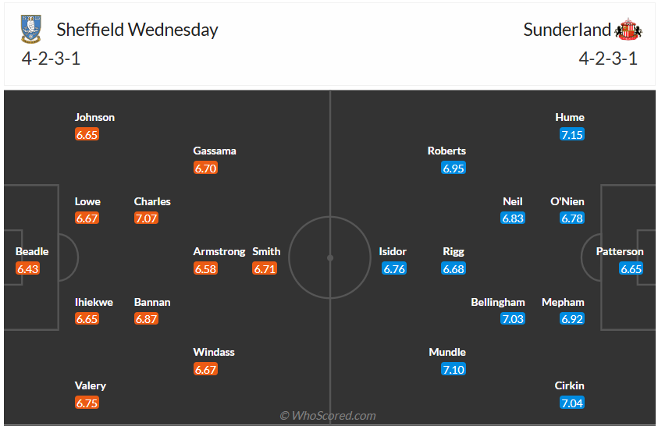Click Mundle's 7.10 rating badge
Image resolution: width=658 pixels, height=426 pixels.
coord(453,370)
